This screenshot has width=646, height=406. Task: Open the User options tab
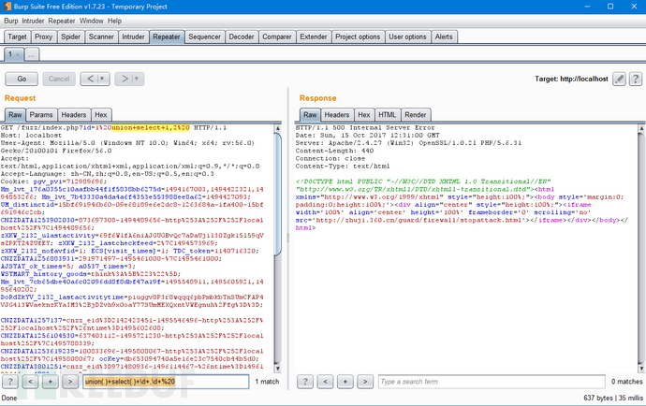pyautogui.click(x=408, y=36)
